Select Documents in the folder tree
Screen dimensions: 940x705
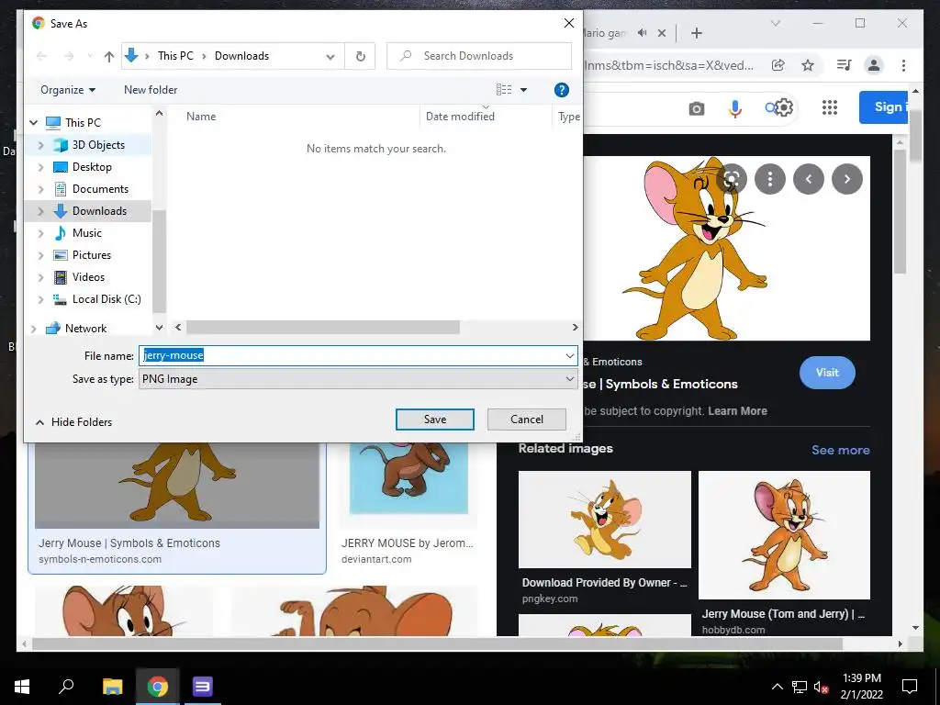[100, 189]
